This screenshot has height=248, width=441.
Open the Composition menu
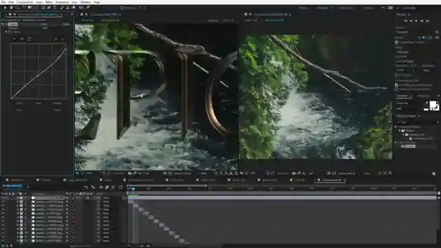click(x=25, y=2)
